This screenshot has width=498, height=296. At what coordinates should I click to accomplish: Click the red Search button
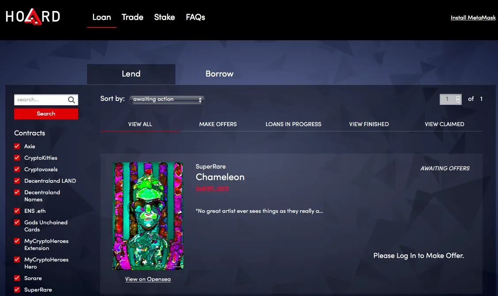pyautogui.click(x=46, y=114)
